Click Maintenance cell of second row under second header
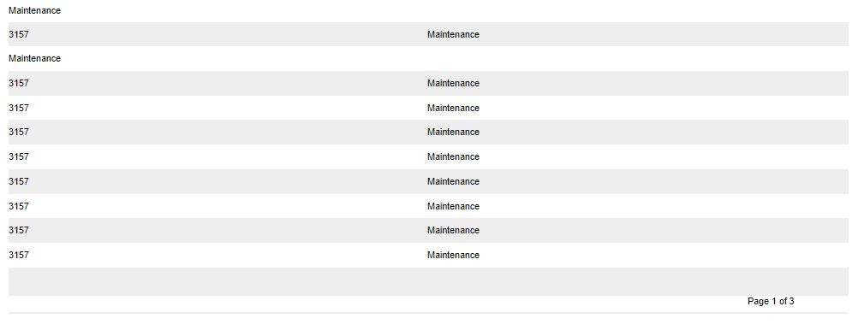 (x=453, y=108)
